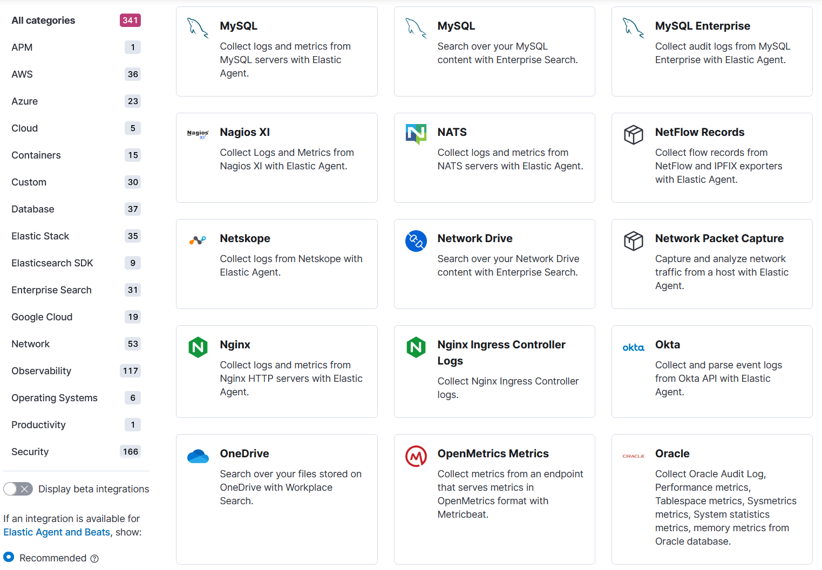Open the Network Packet Capture title
Screen dimensions: 822x570
tap(719, 238)
